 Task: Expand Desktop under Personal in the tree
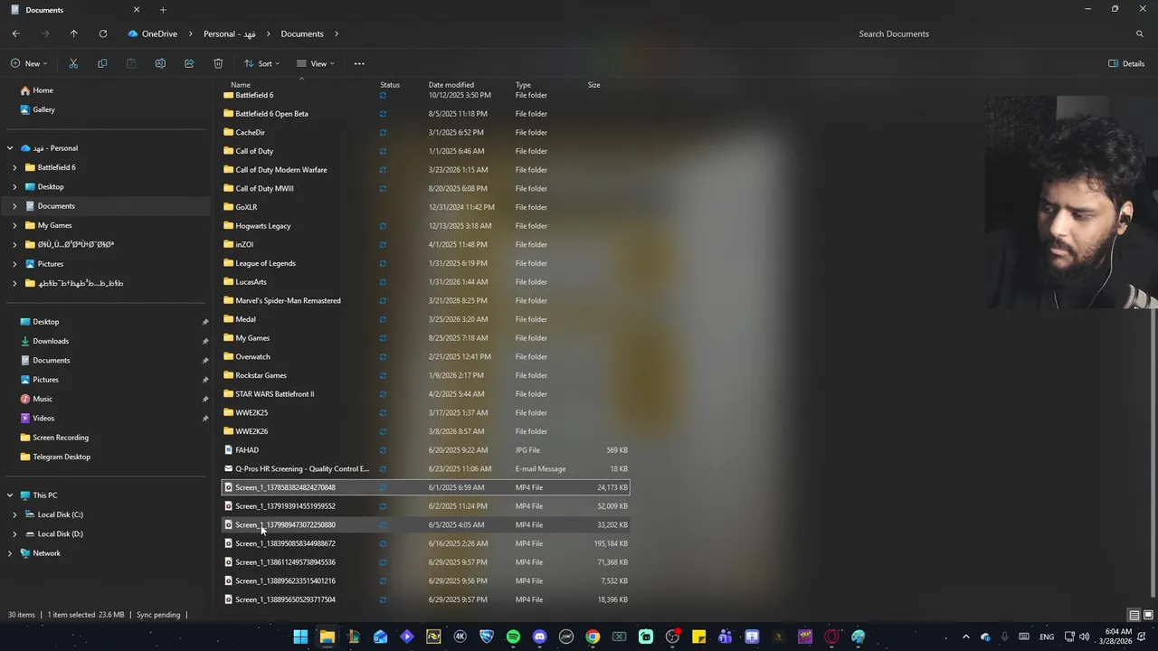click(14, 187)
